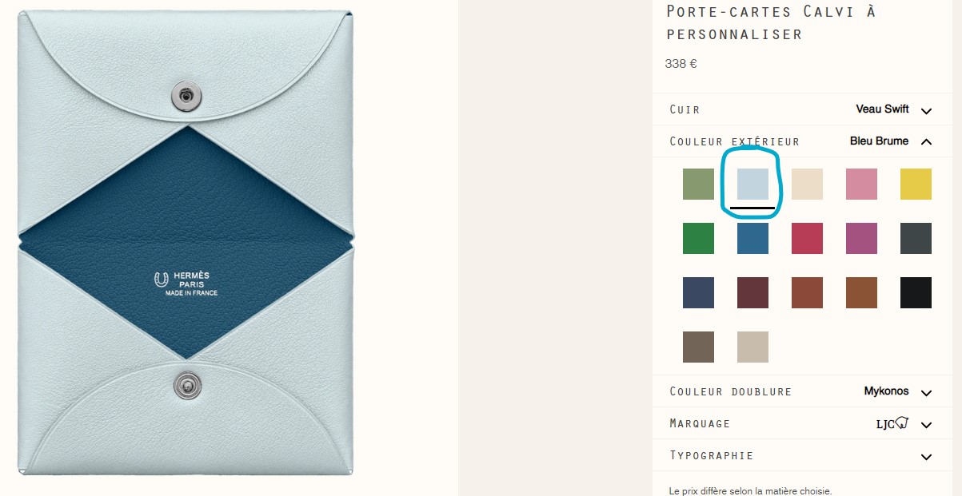The width and height of the screenshot is (962, 496).
Task: Click the LJC marking monogram icon
Action: pos(892,423)
